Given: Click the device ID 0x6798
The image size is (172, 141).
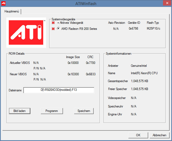Looking at the screenshot, I should 133,29.
